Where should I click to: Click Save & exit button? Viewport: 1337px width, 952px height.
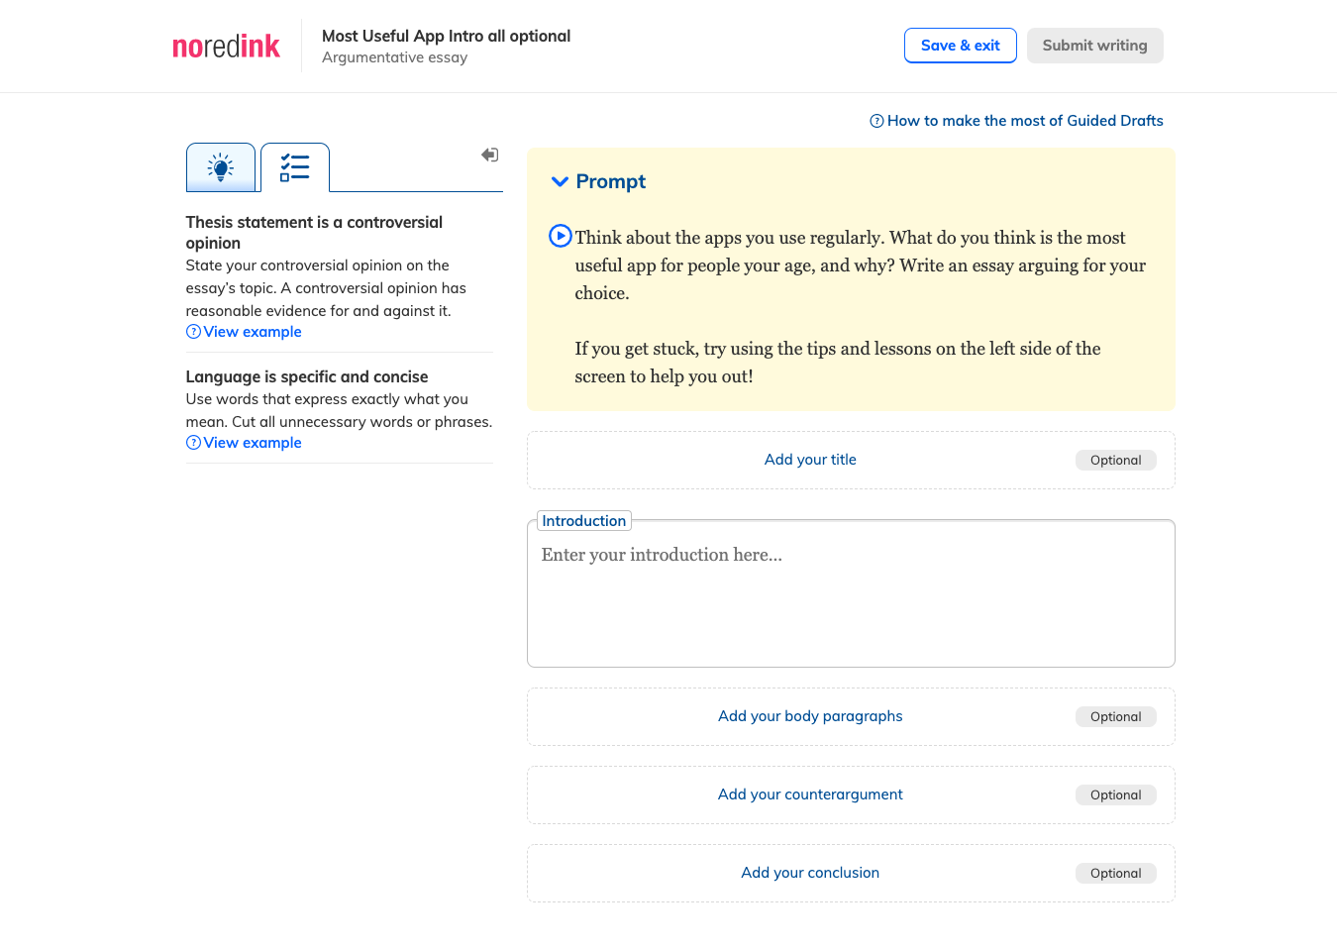[x=961, y=46]
